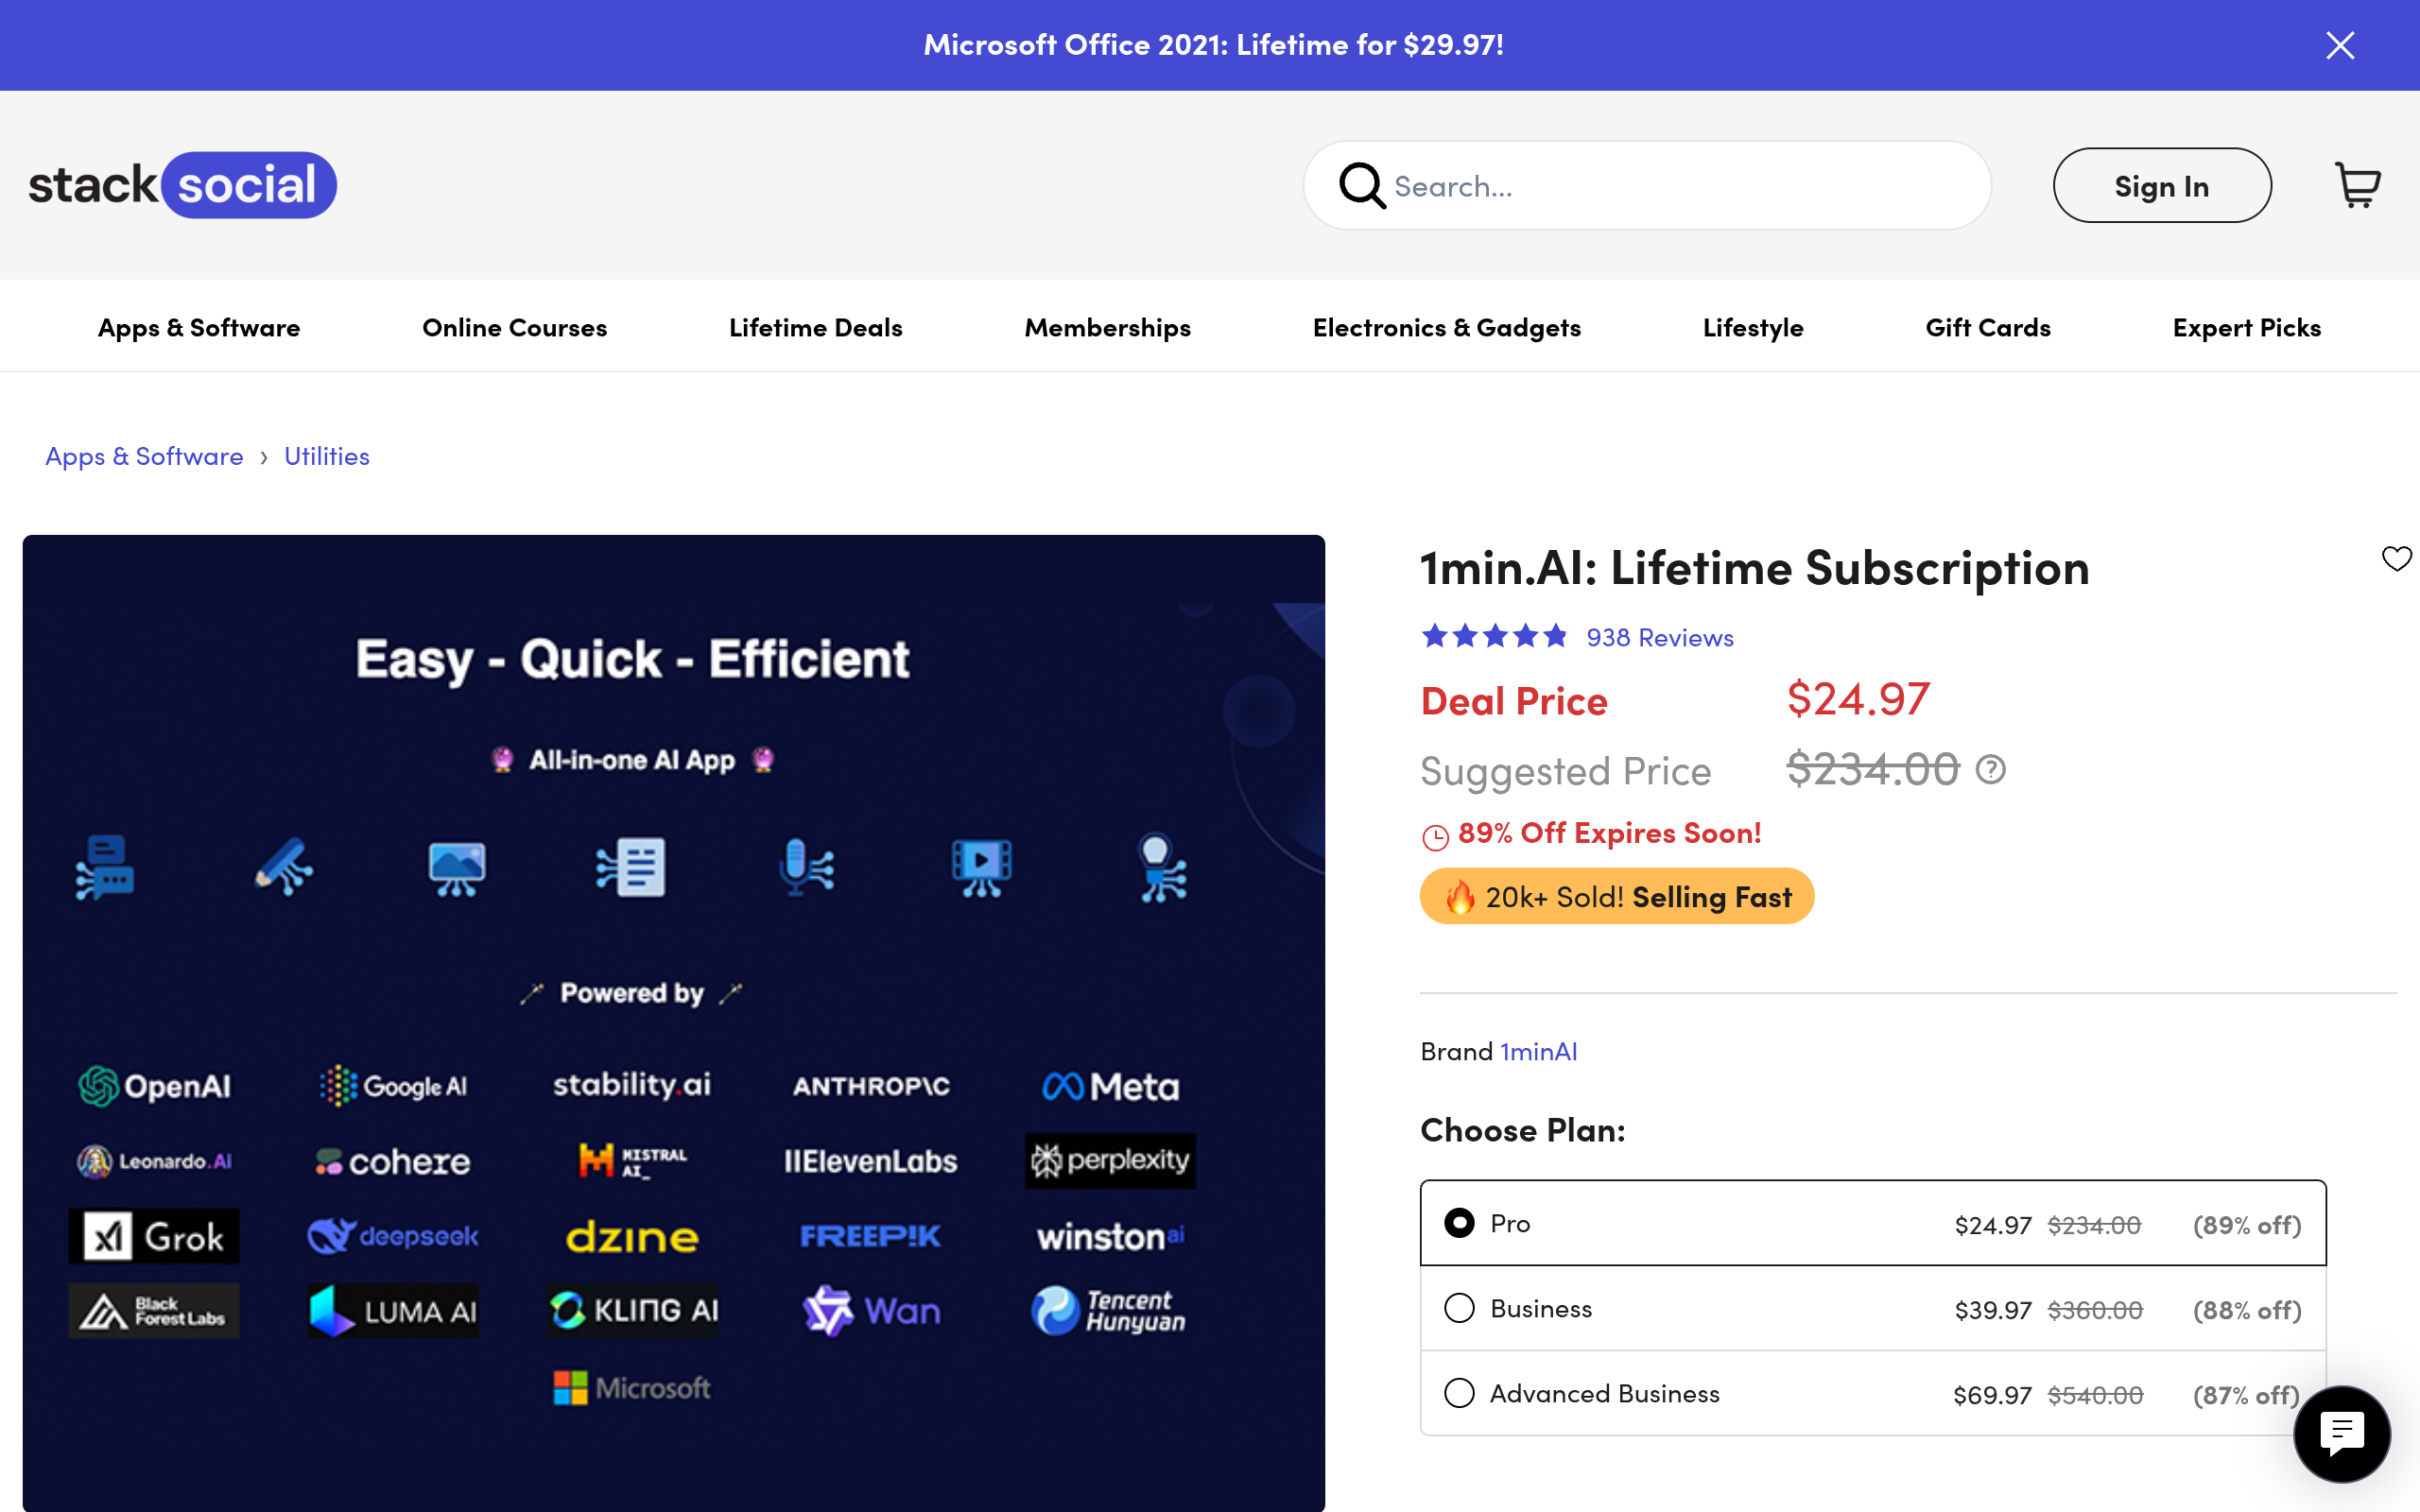Click the clock icon beside 89% Off
Screen dimensions: 2420x1512
1435,836
